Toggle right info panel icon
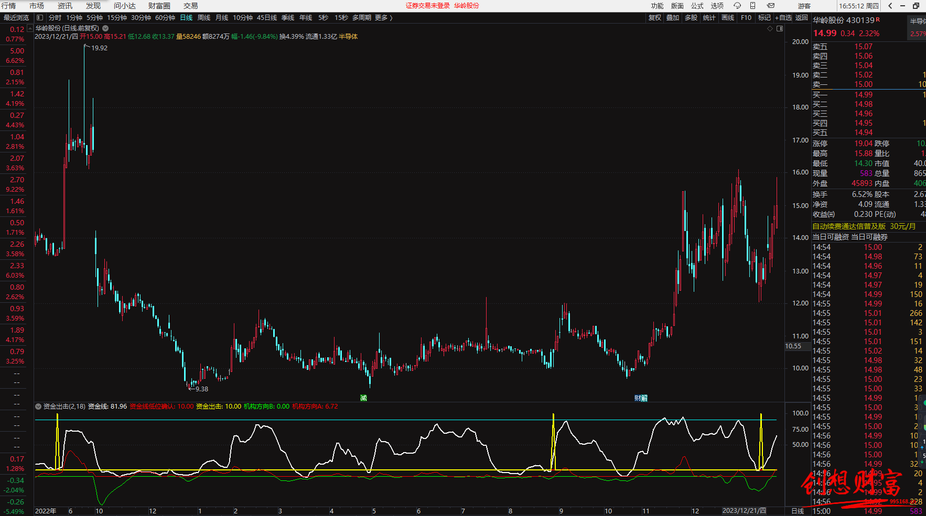 [x=780, y=28]
